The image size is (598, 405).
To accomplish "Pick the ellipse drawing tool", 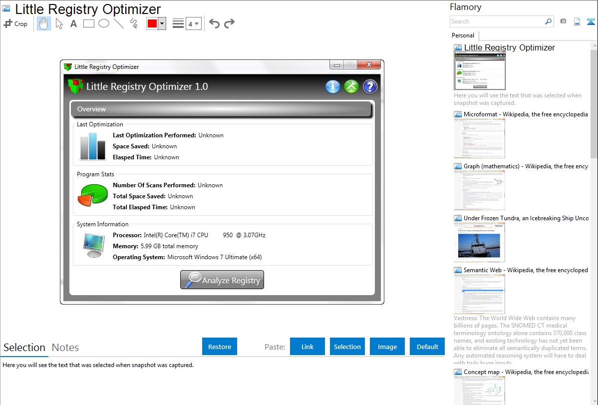I will click(x=104, y=23).
